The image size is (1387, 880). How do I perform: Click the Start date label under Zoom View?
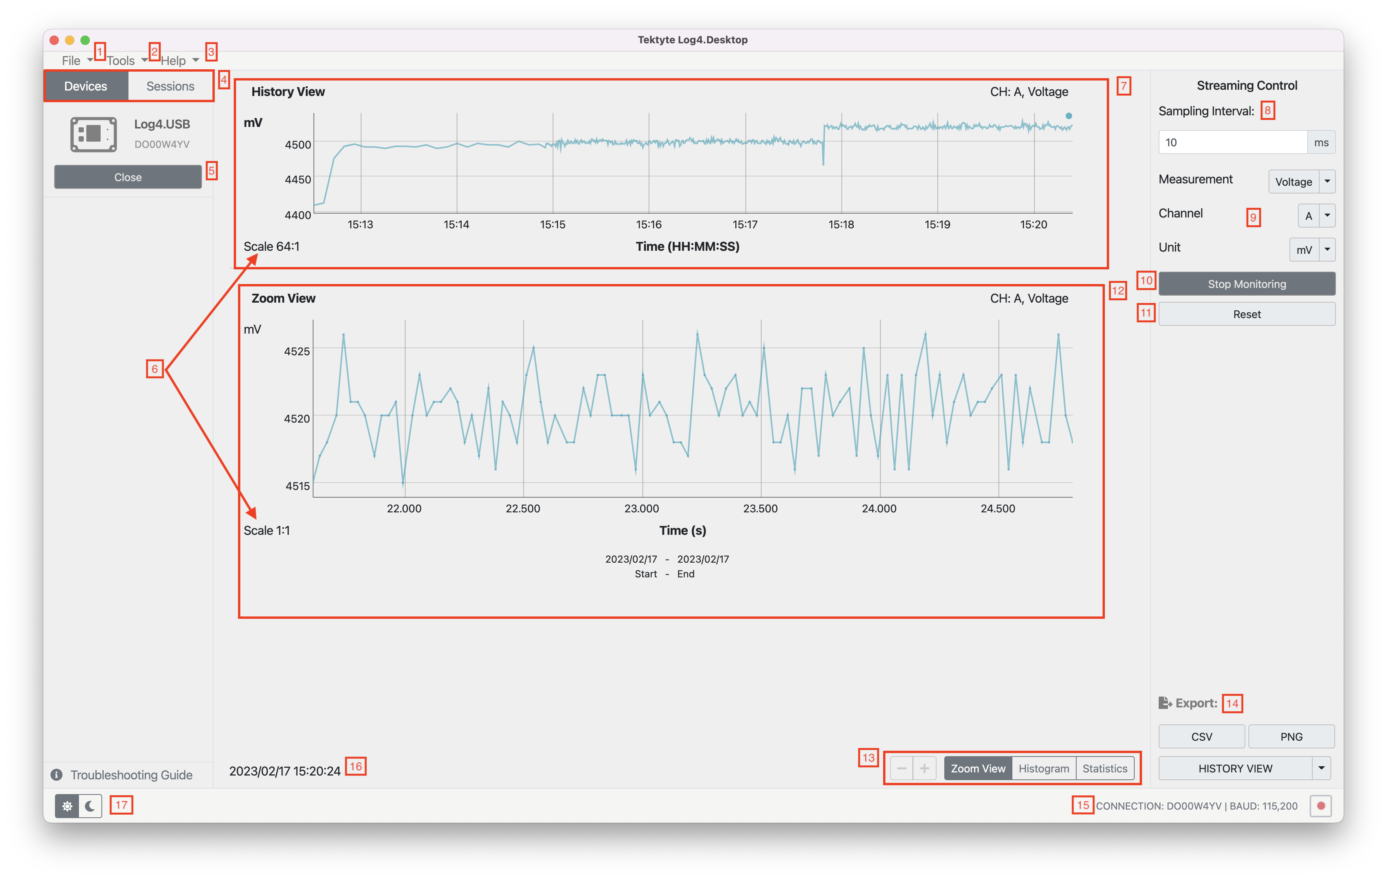tap(646, 574)
